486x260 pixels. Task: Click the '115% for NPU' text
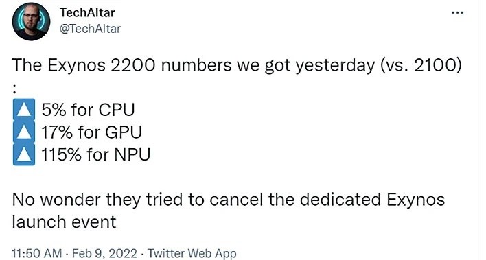coord(96,154)
